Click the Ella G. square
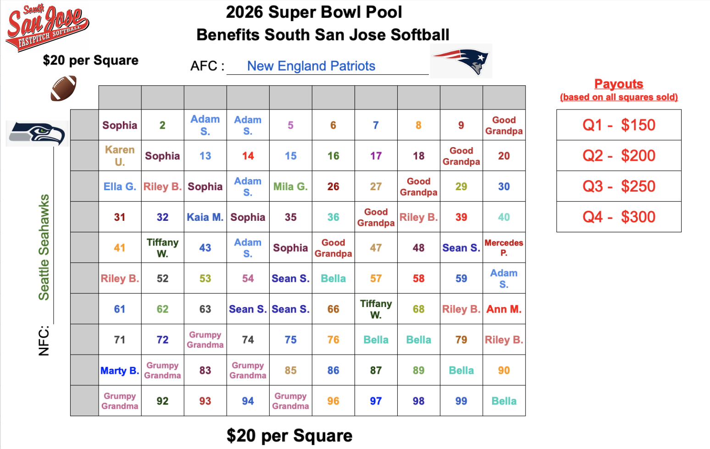Screen dimensions: 710x449 120,186
